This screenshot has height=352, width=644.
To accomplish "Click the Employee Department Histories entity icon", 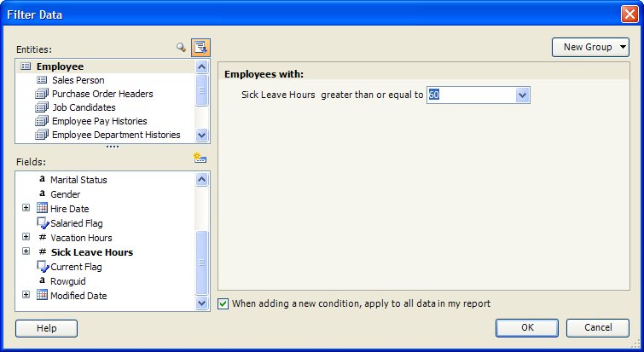I will click(42, 135).
